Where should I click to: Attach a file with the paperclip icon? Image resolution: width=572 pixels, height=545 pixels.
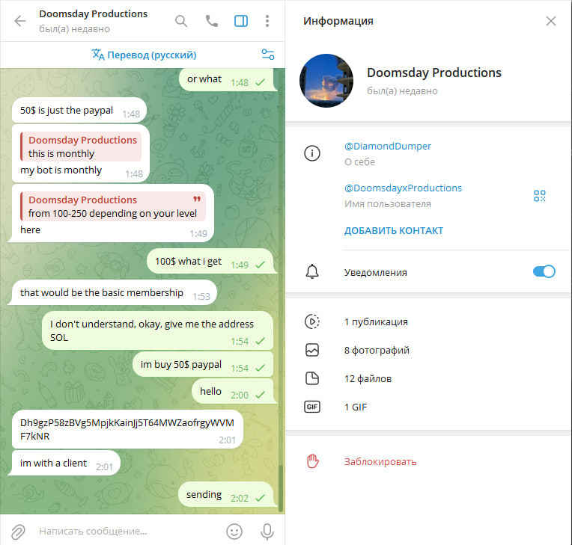pyautogui.click(x=18, y=532)
